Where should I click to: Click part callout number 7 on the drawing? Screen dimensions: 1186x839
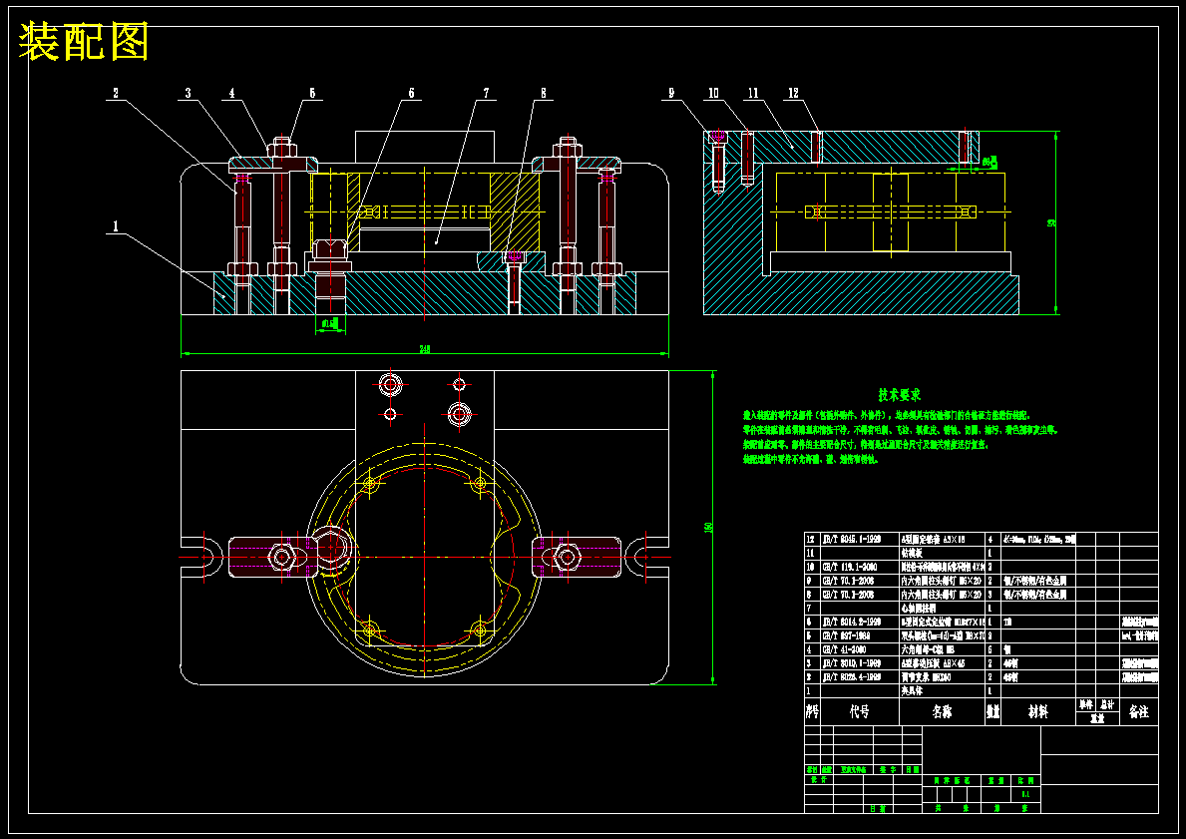coord(487,93)
